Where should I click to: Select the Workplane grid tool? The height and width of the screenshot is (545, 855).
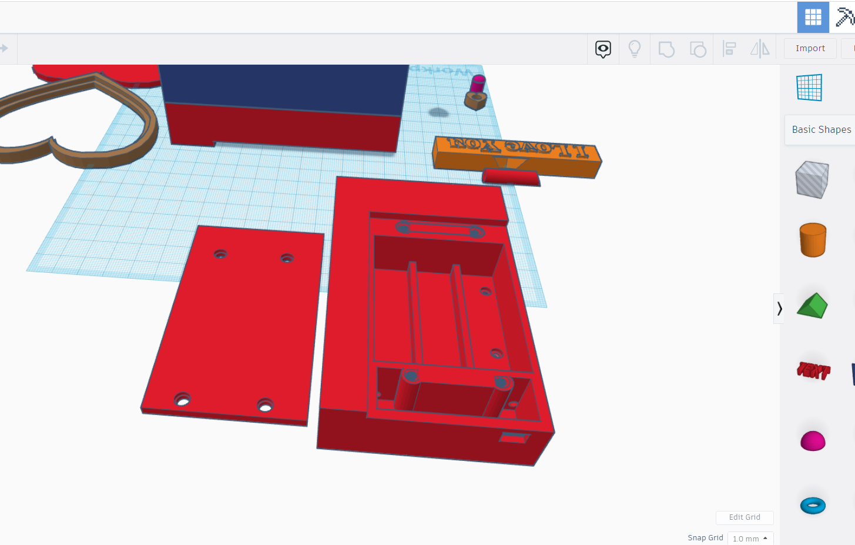809,88
